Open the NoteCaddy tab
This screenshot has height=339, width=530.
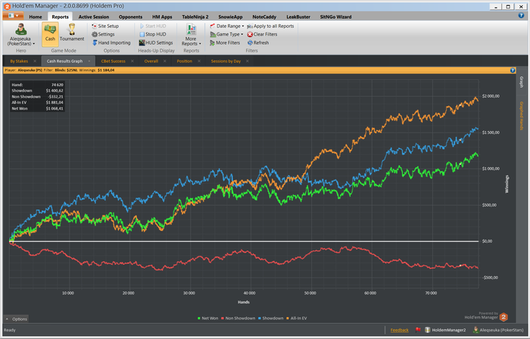pyautogui.click(x=264, y=17)
